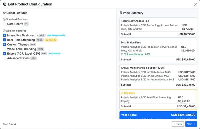Uncheck Real-Time Streaming feature
This screenshot has height=129, width=200.
(x=4, y=40)
